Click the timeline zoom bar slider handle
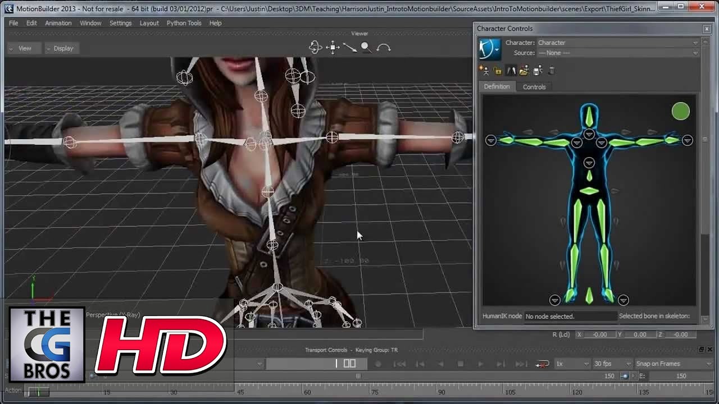Image resolution: width=719 pixels, height=404 pixels. click(358, 376)
